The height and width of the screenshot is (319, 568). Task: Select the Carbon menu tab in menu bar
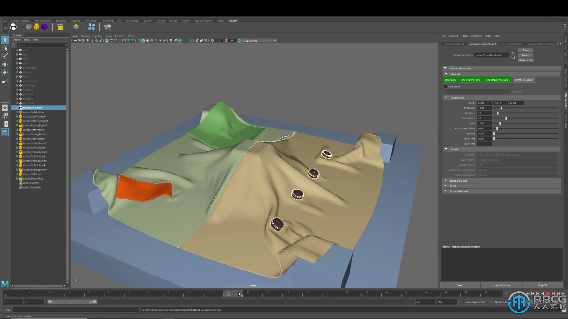(x=233, y=21)
